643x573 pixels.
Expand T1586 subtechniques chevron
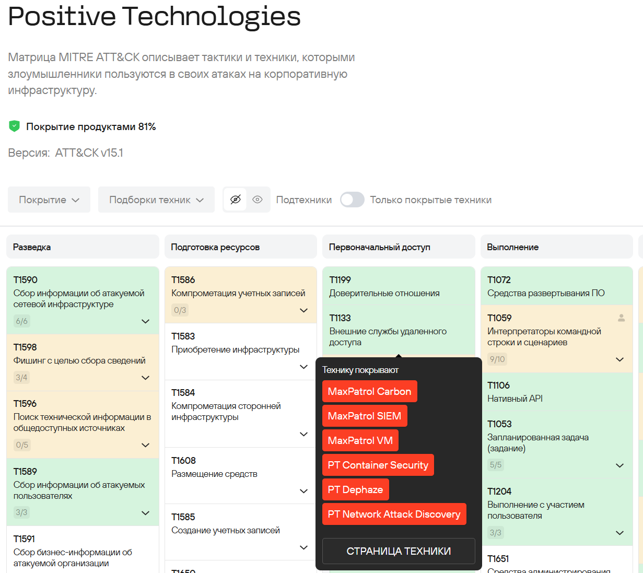point(303,310)
